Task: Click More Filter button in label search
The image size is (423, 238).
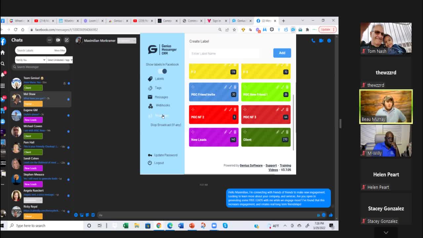Action: tap(60, 51)
